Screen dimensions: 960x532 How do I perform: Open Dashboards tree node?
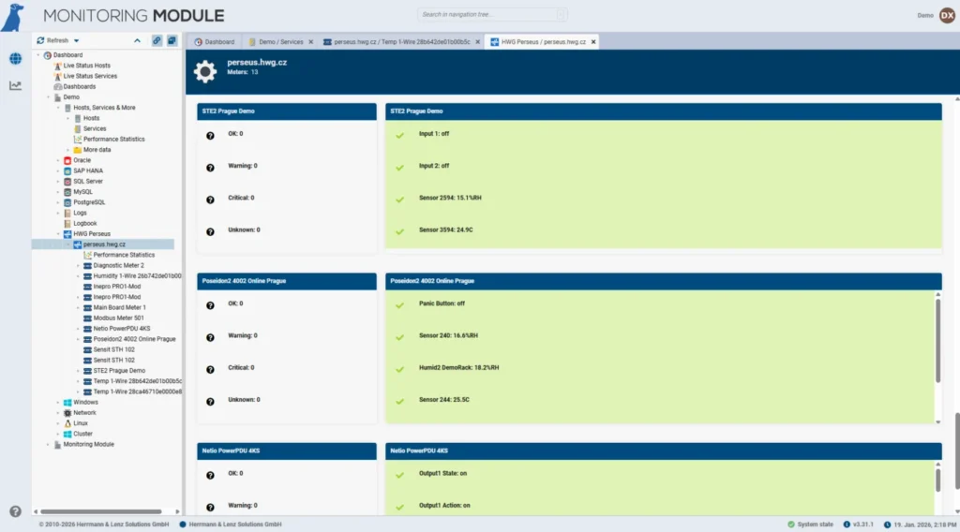point(79,86)
